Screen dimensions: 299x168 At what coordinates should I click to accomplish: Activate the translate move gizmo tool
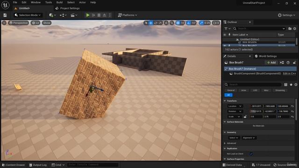(x=151, y=23)
